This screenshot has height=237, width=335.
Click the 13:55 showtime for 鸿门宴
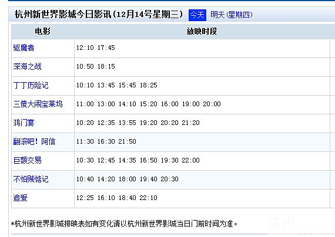click(x=128, y=123)
